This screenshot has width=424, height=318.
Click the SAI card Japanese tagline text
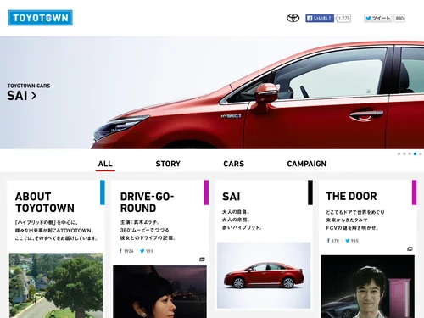tap(242, 220)
